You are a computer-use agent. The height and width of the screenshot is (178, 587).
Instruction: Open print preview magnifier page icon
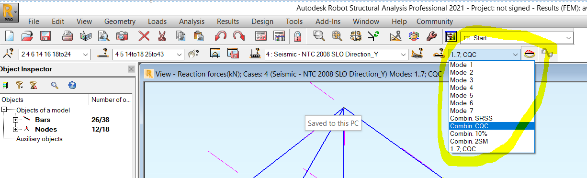coord(103,36)
